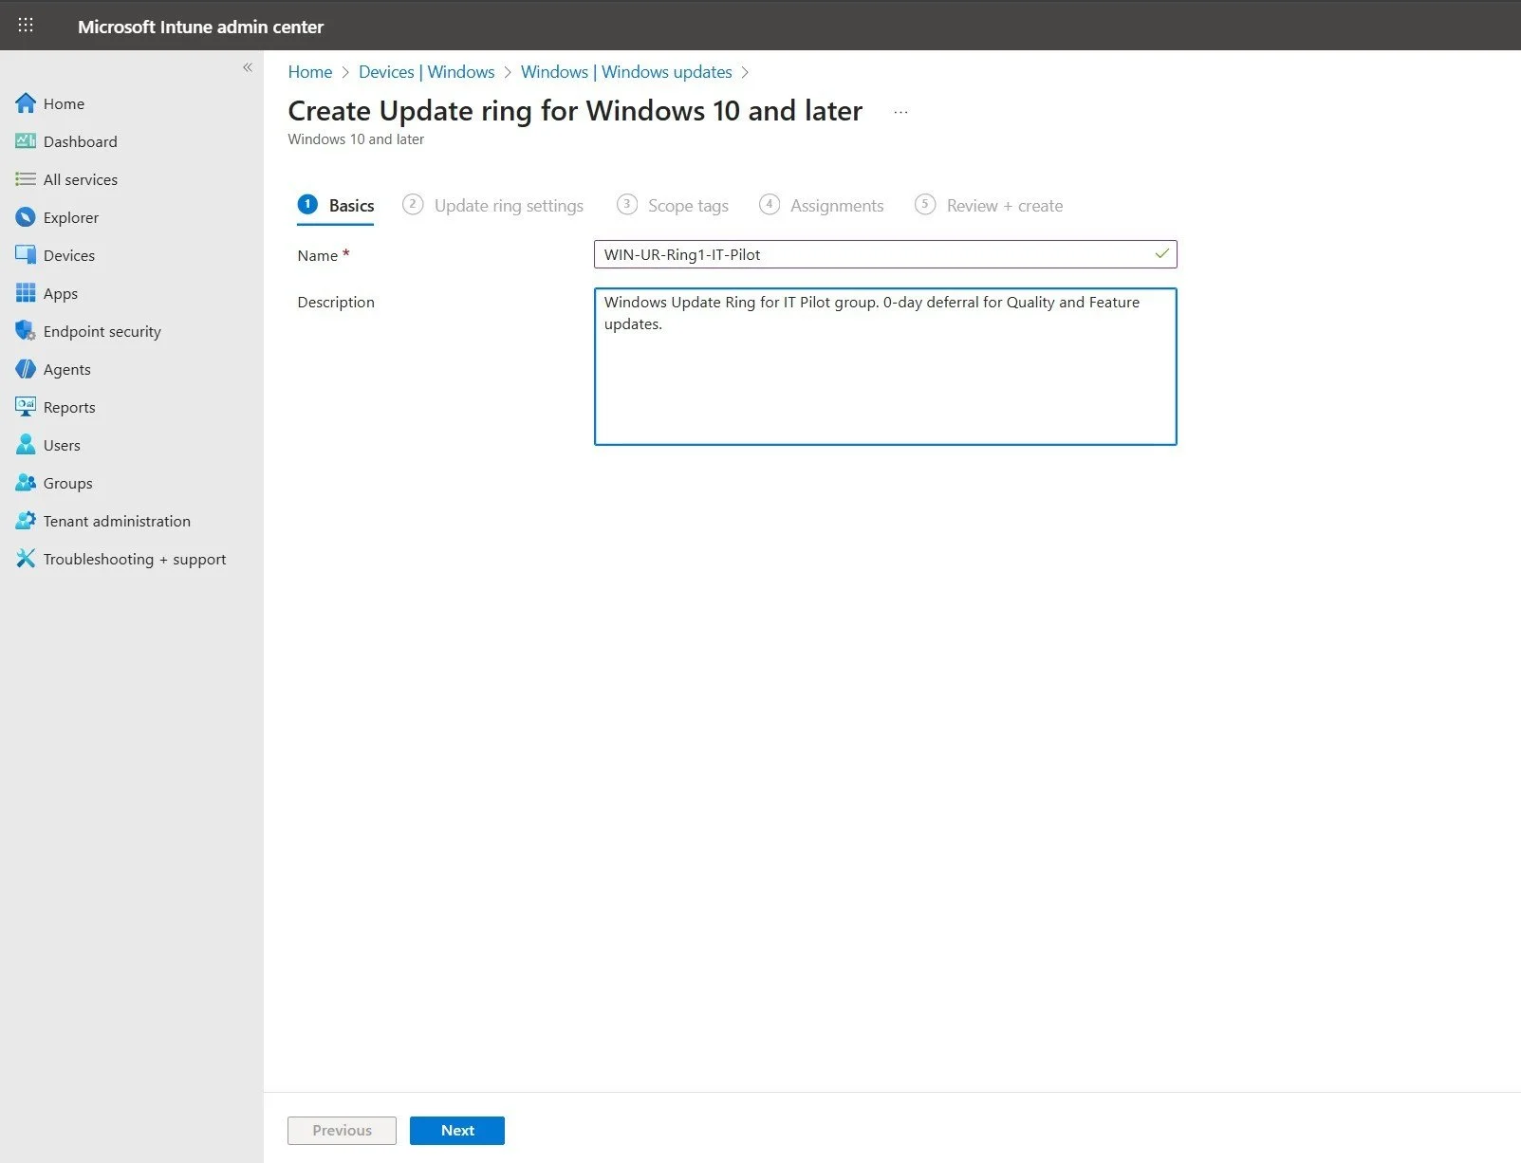Click the Groups people icon
The image size is (1521, 1163).
click(x=26, y=483)
